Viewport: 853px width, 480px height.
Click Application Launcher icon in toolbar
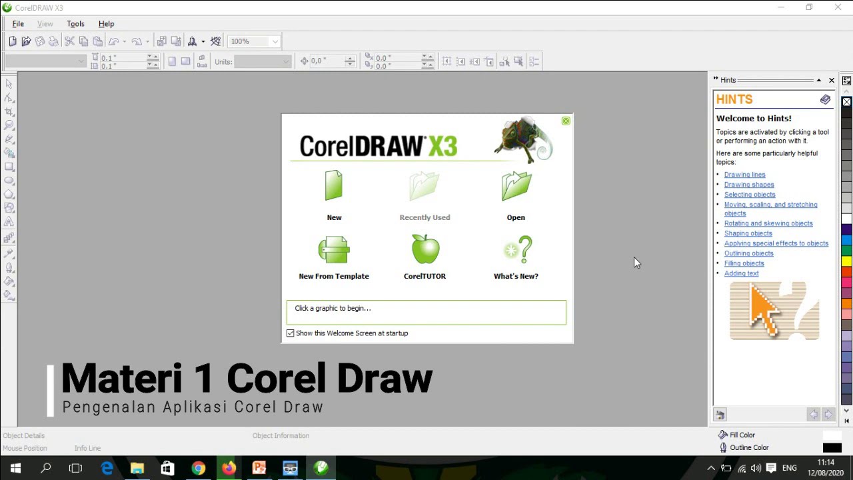point(192,41)
